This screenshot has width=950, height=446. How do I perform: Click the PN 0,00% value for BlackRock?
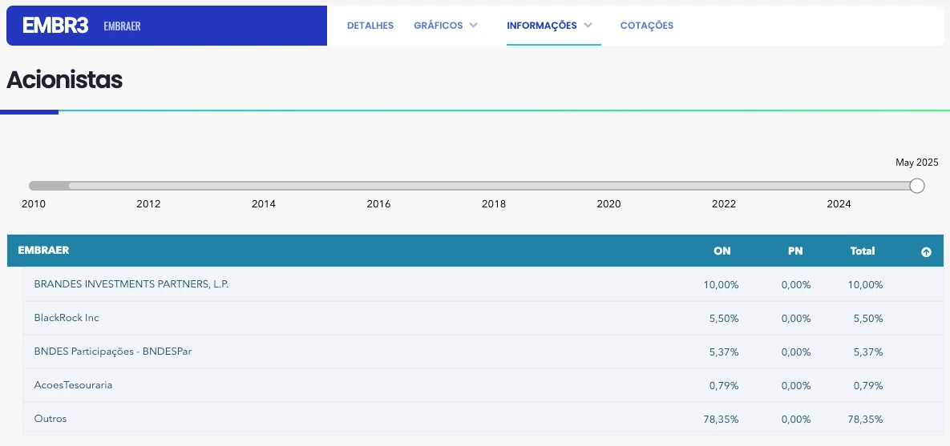tap(796, 319)
